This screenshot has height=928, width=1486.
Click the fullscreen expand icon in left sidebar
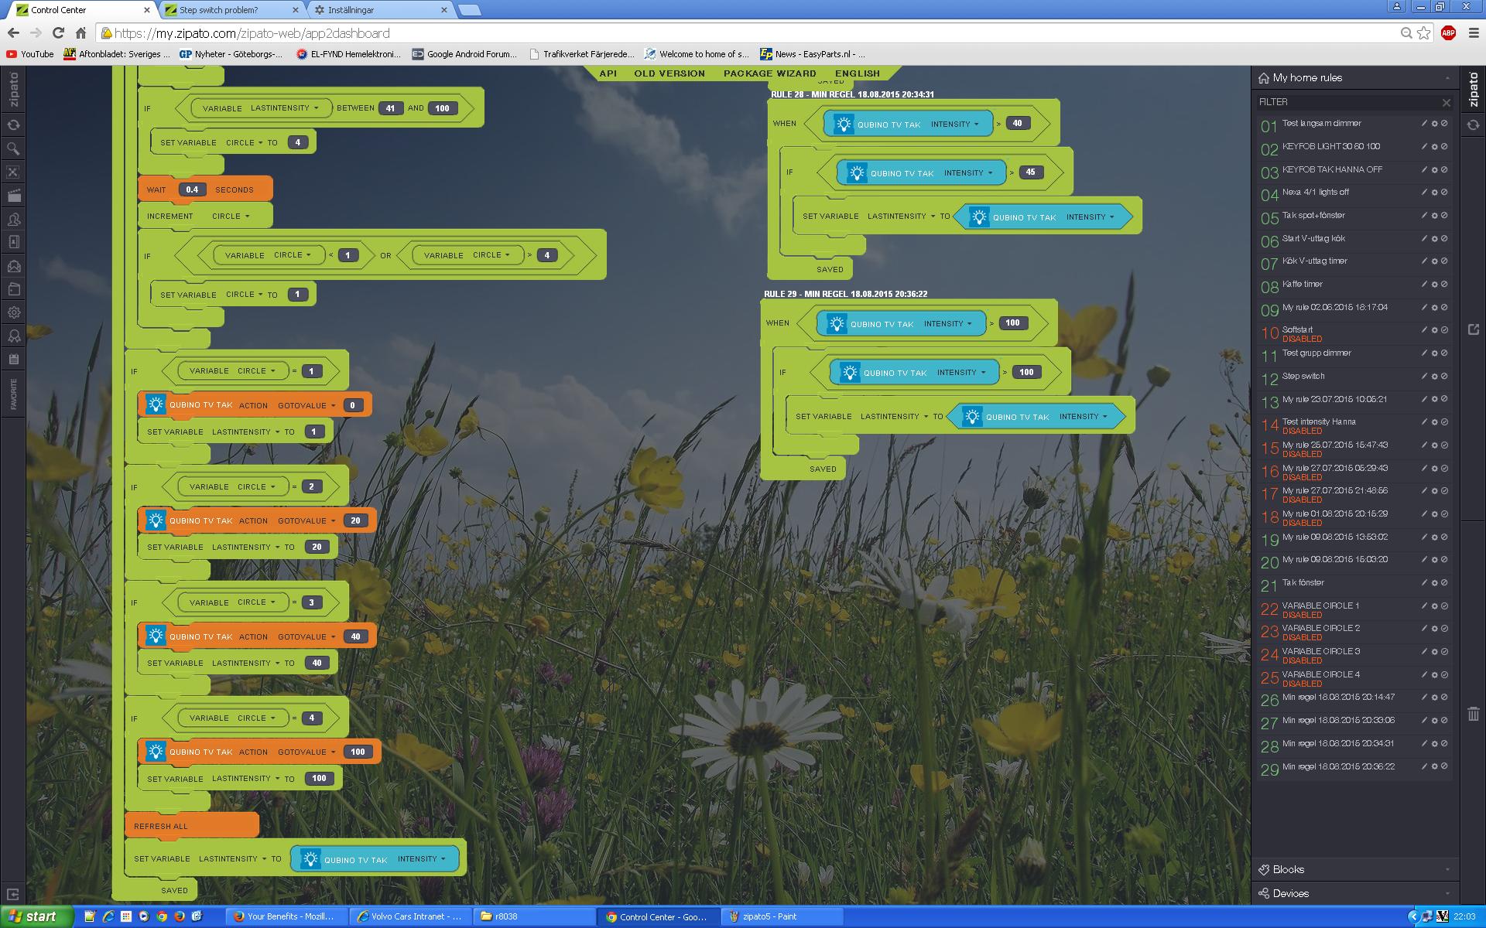(13, 172)
